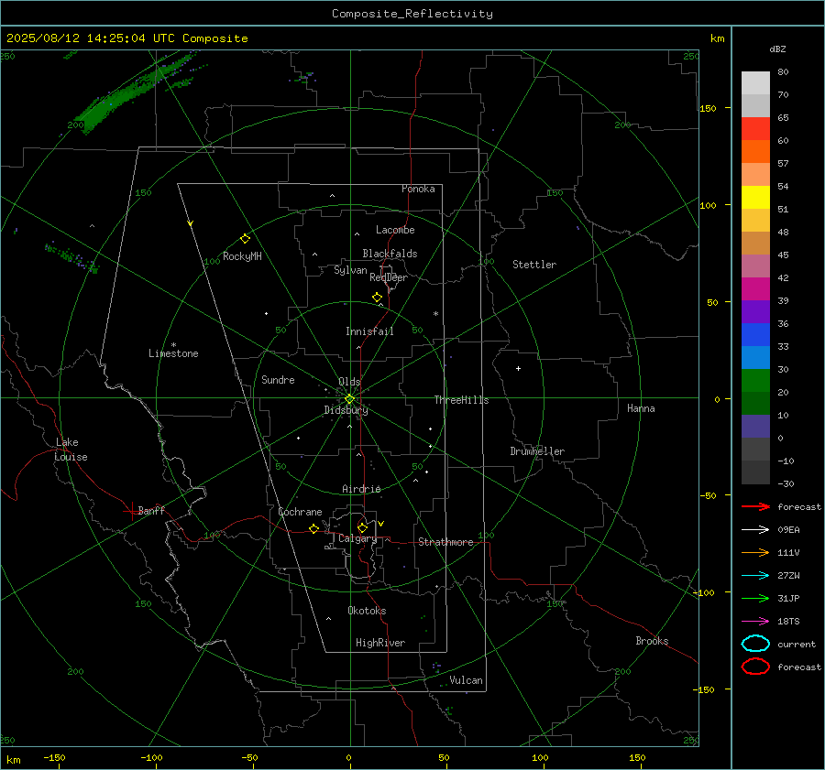
Task: Click the Hanna town label
Action: [641, 408]
